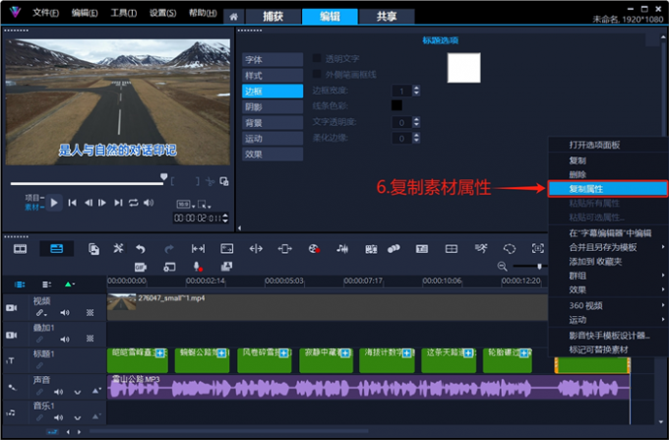Zoom out the timeline with magnifier

tap(502, 267)
